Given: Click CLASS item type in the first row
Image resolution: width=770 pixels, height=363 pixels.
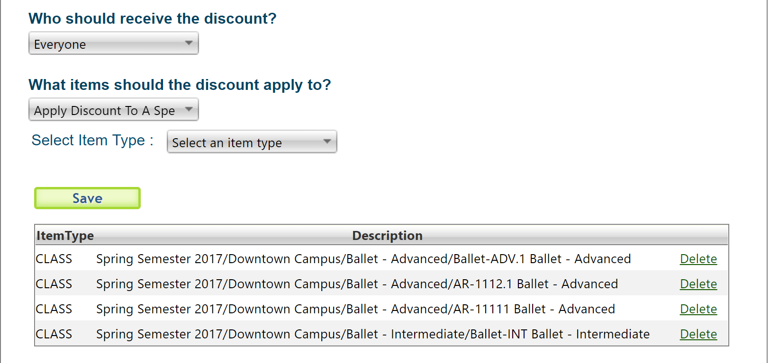Looking at the screenshot, I should (54, 259).
